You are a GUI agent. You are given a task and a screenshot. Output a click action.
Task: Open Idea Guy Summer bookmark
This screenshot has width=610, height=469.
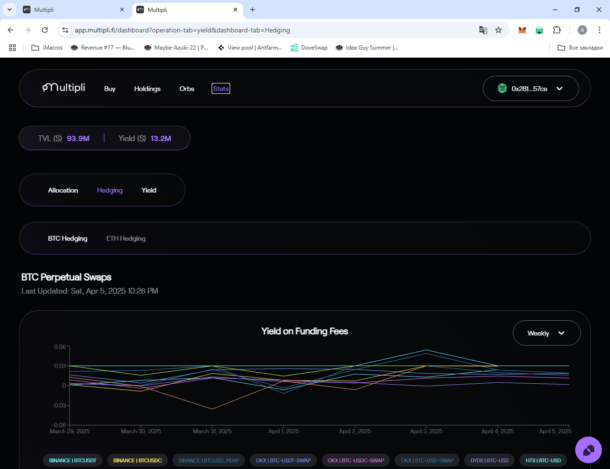click(x=367, y=48)
